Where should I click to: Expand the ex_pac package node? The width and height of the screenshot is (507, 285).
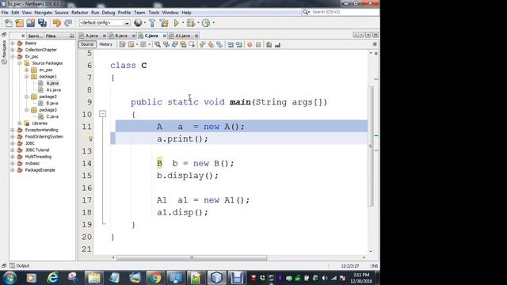tap(27, 70)
